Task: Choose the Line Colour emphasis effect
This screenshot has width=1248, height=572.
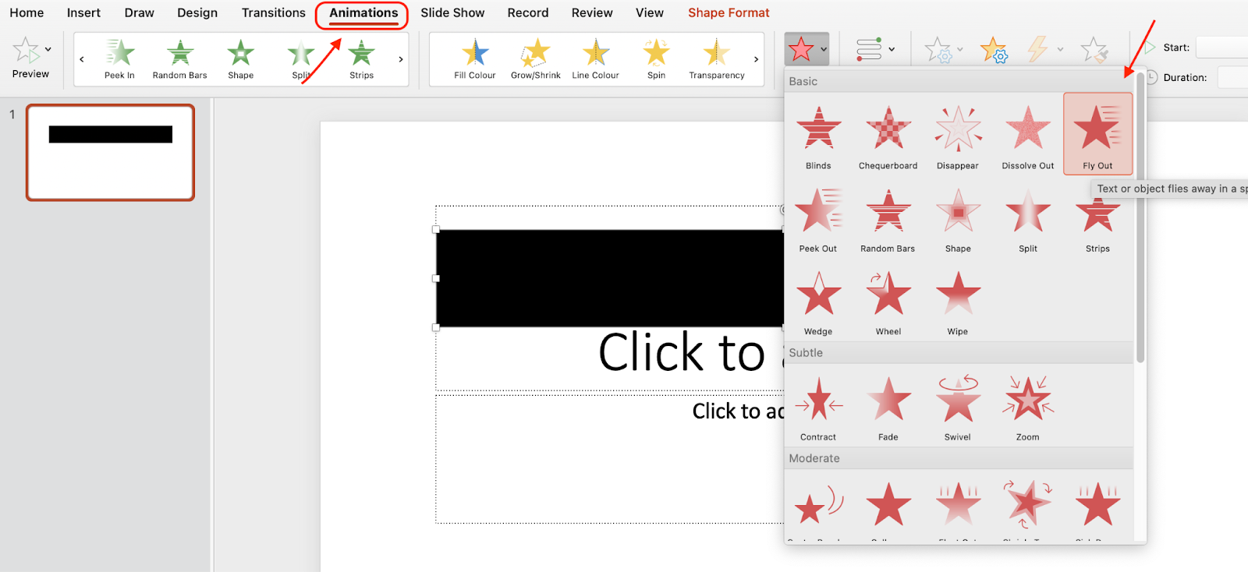Action: point(595,59)
